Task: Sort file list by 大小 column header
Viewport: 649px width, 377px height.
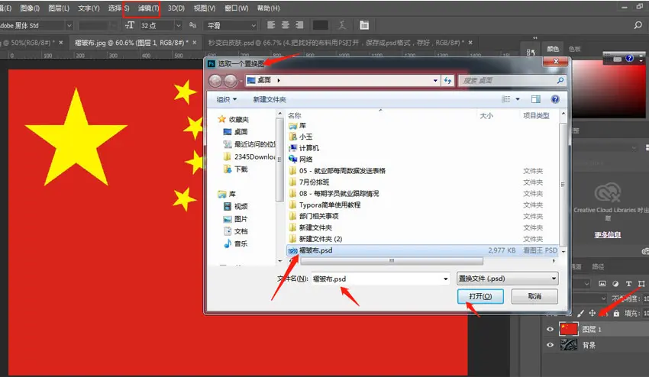Action: pos(486,115)
